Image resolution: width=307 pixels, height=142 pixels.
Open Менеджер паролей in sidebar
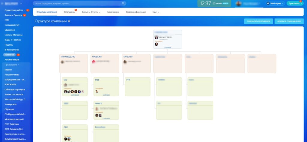pyautogui.click(x=14, y=119)
